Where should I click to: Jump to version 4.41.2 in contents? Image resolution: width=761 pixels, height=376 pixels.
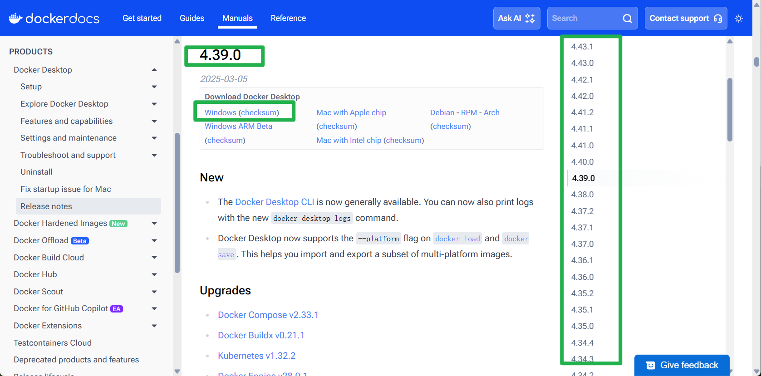[582, 112]
